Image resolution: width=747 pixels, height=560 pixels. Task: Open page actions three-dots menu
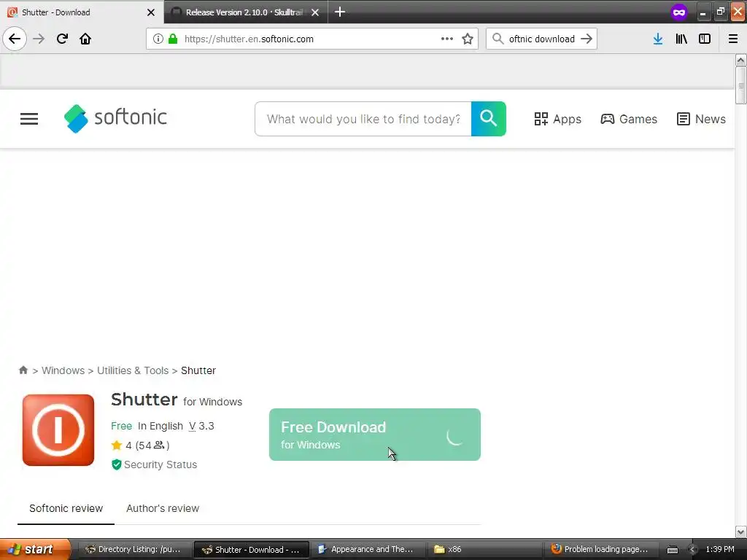447,39
